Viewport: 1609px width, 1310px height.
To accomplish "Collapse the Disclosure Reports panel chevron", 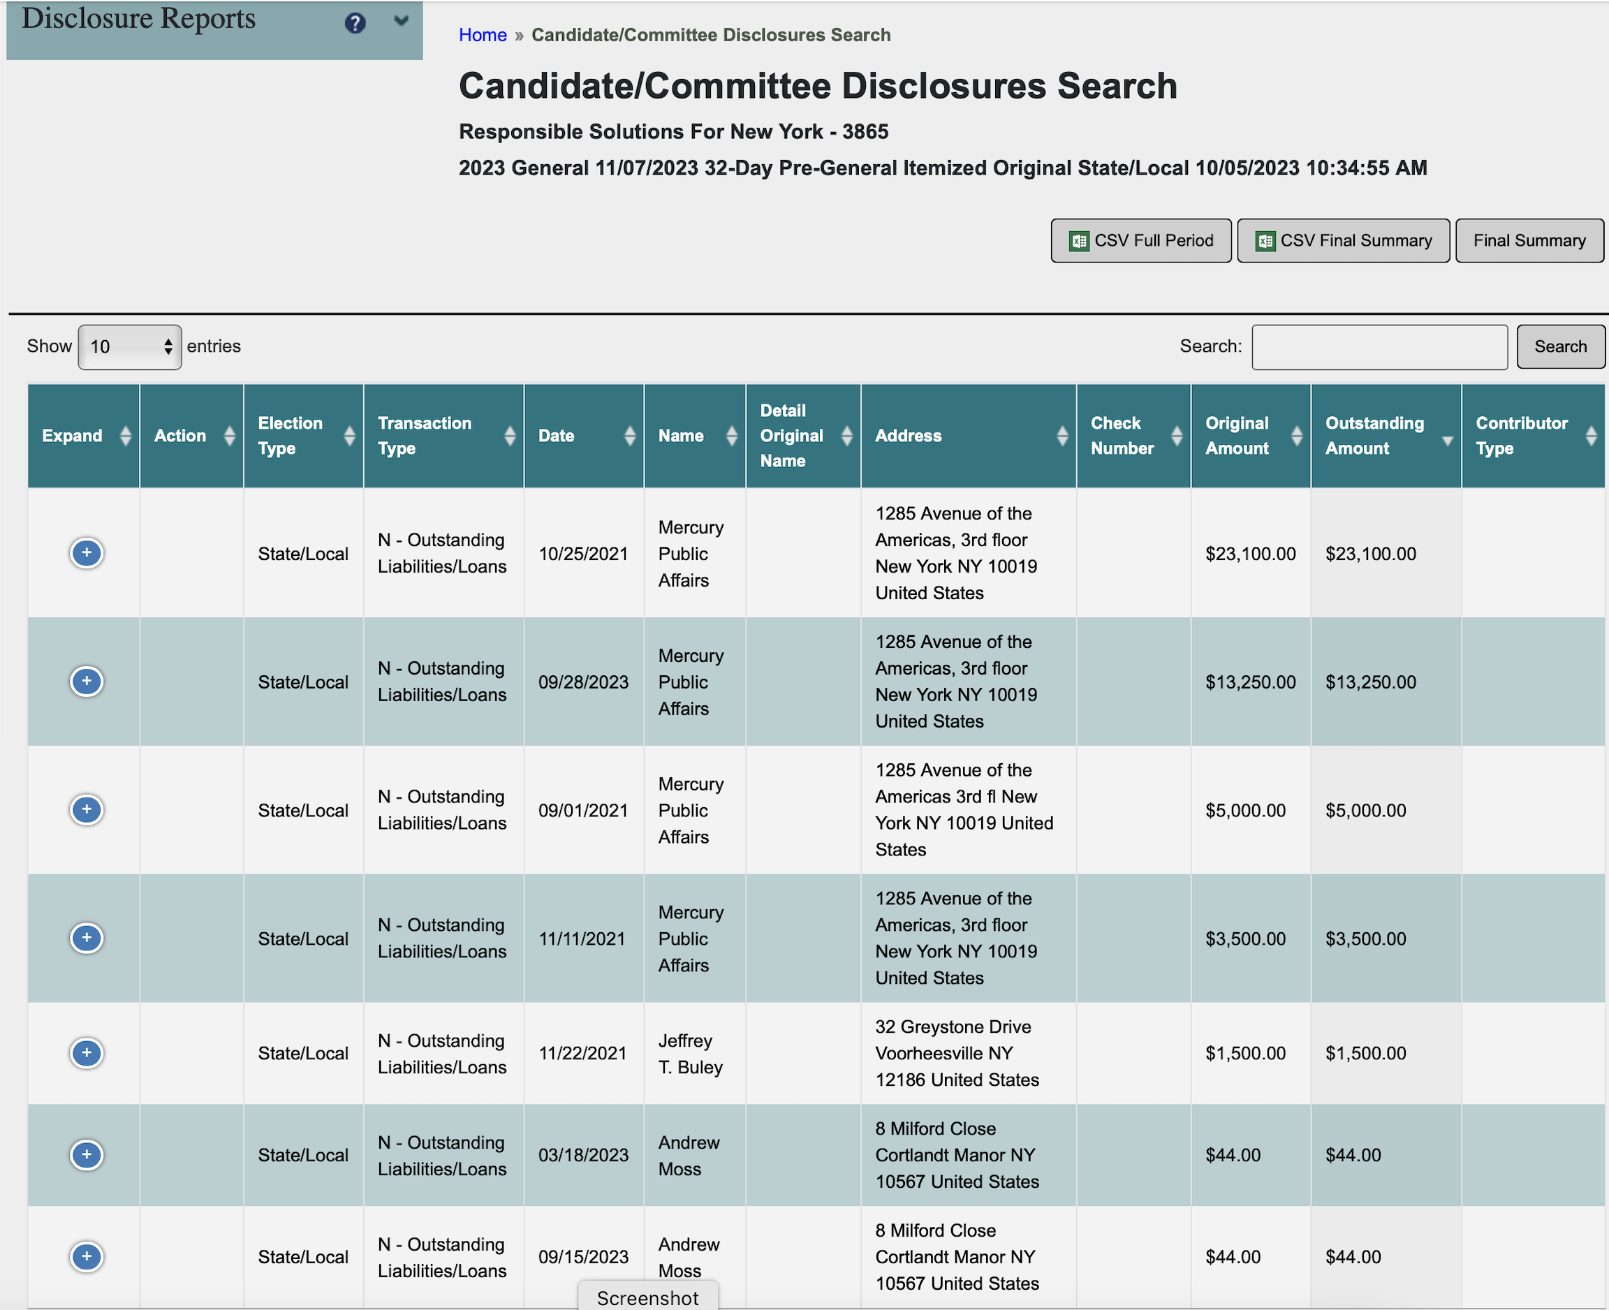I will pos(401,21).
